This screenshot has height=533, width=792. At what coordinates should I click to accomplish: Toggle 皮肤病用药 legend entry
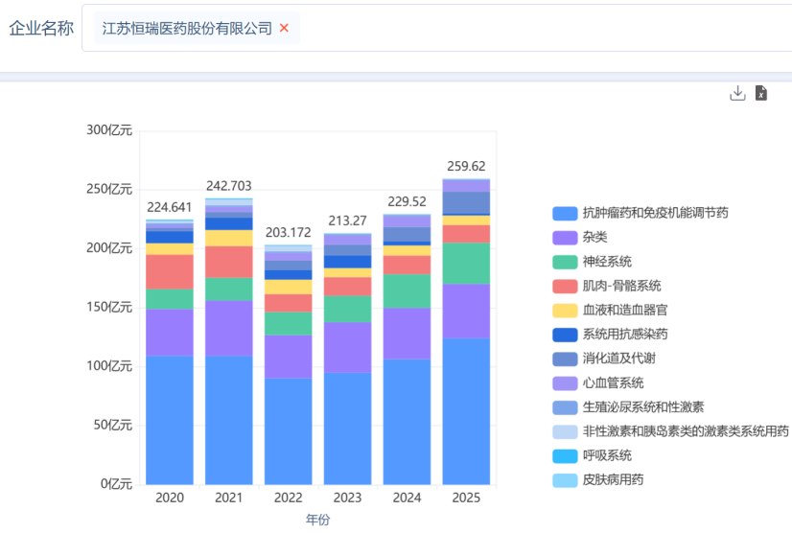(598, 479)
